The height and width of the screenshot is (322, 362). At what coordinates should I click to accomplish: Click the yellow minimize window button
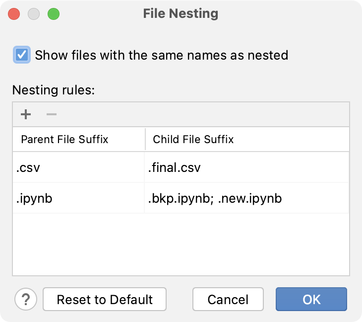tap(34, 13)
